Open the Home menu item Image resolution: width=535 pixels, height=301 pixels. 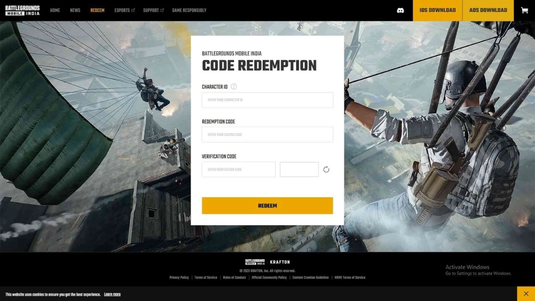[55, 10]
